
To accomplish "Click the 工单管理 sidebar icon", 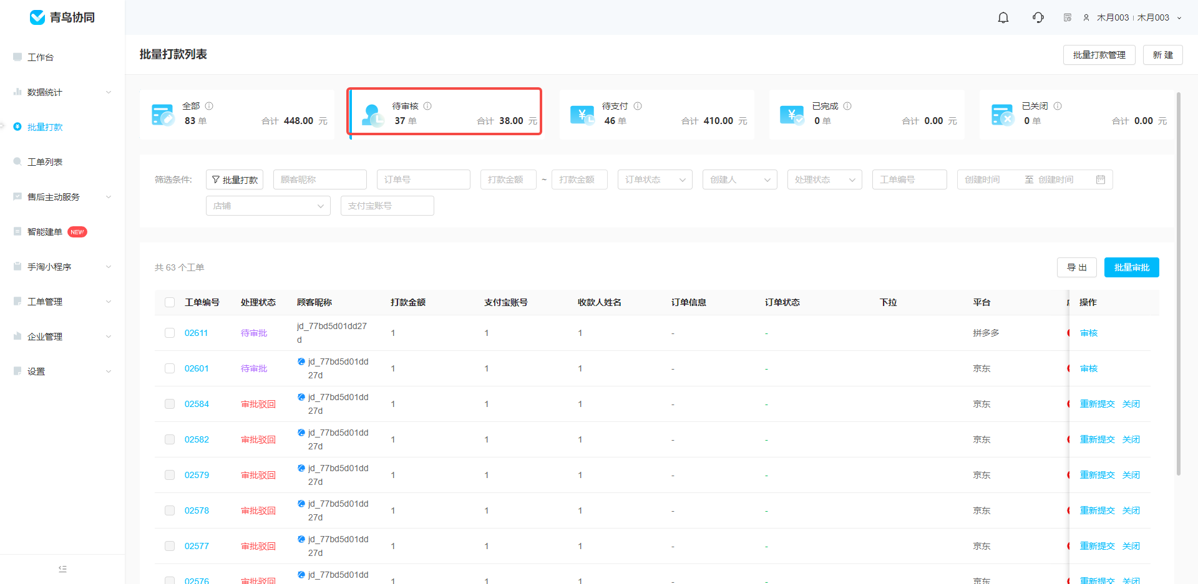I will (x=17, y=301).
